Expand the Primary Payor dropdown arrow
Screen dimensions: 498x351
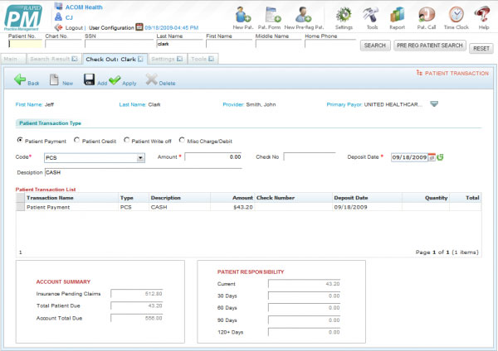click(x=433, y=104)
